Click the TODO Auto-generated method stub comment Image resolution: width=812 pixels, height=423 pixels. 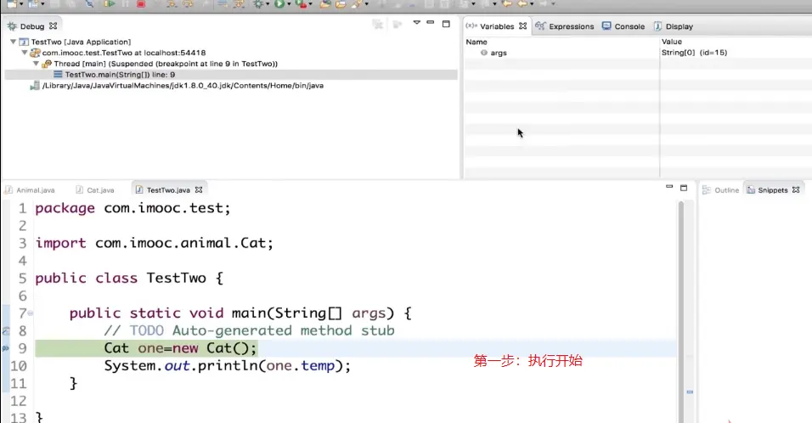[249, 330]
